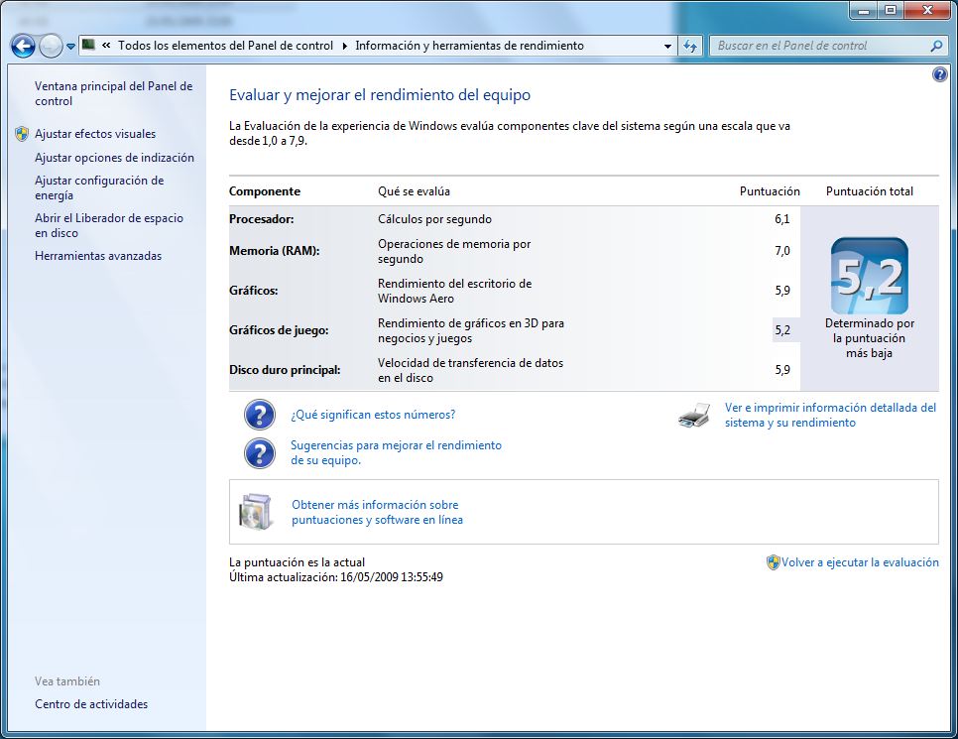Open Help via the blue question mark icon
This screenshot has width=958, height=739.
(940, 74)
